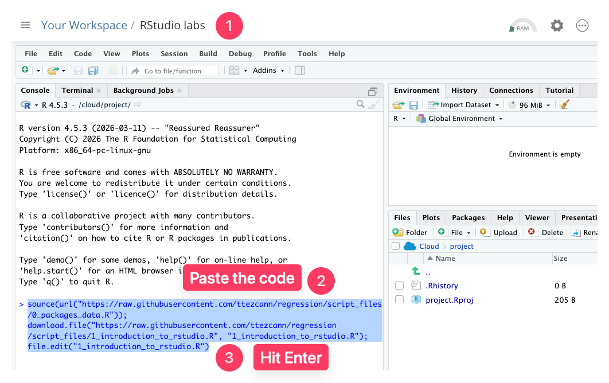Open the Global Environment dropdown
The height and width of the screenshot is (383, 609).
click(459, 119)
